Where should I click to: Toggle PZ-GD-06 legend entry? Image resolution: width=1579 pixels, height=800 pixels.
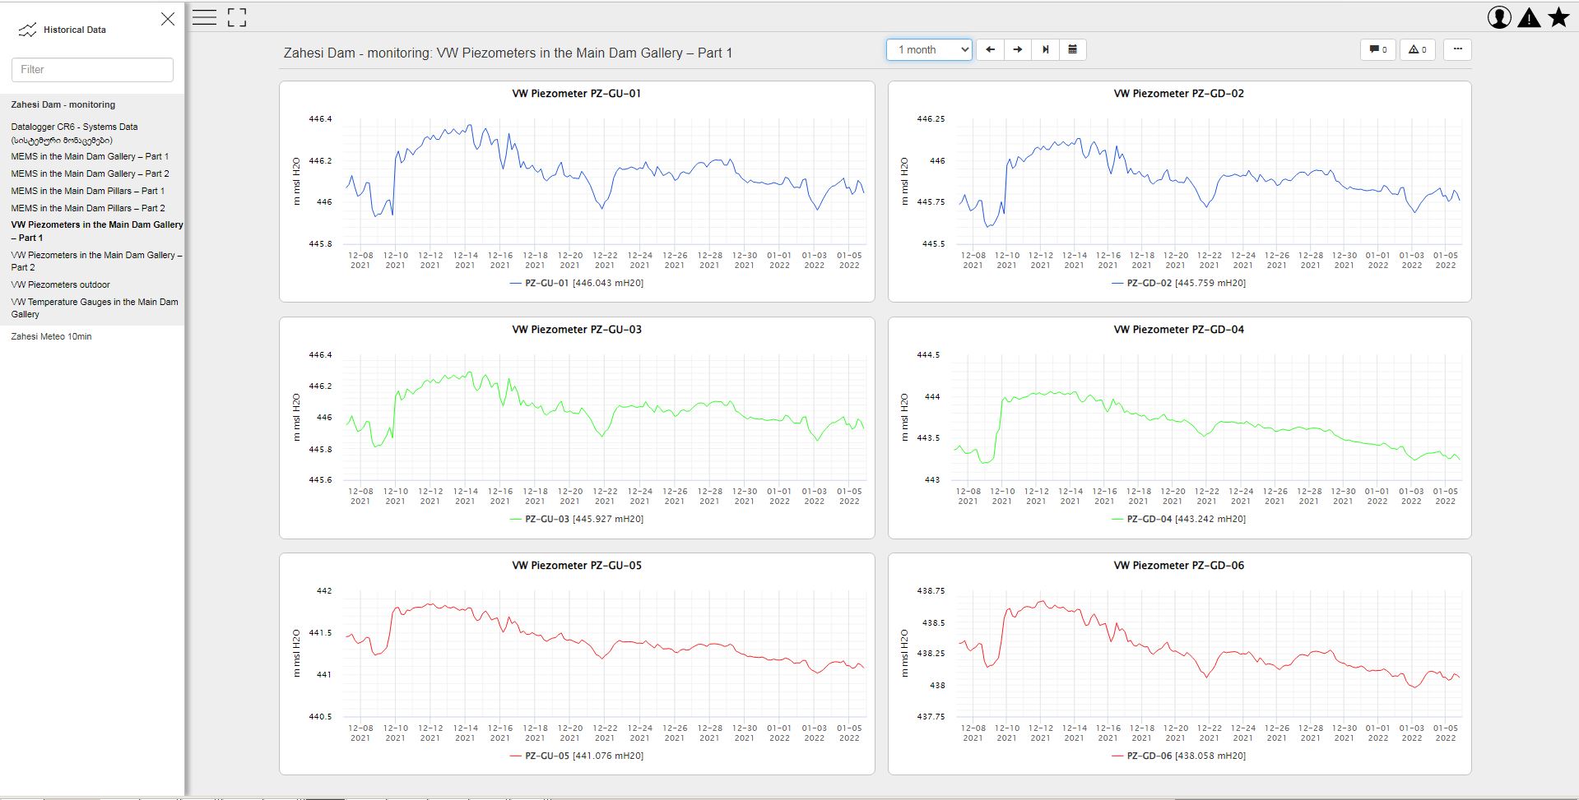click(x=1178, y=756)
